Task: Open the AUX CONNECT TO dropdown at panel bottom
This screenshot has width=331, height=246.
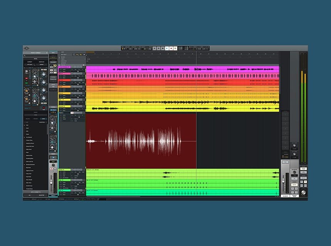Action: (36, 192)
